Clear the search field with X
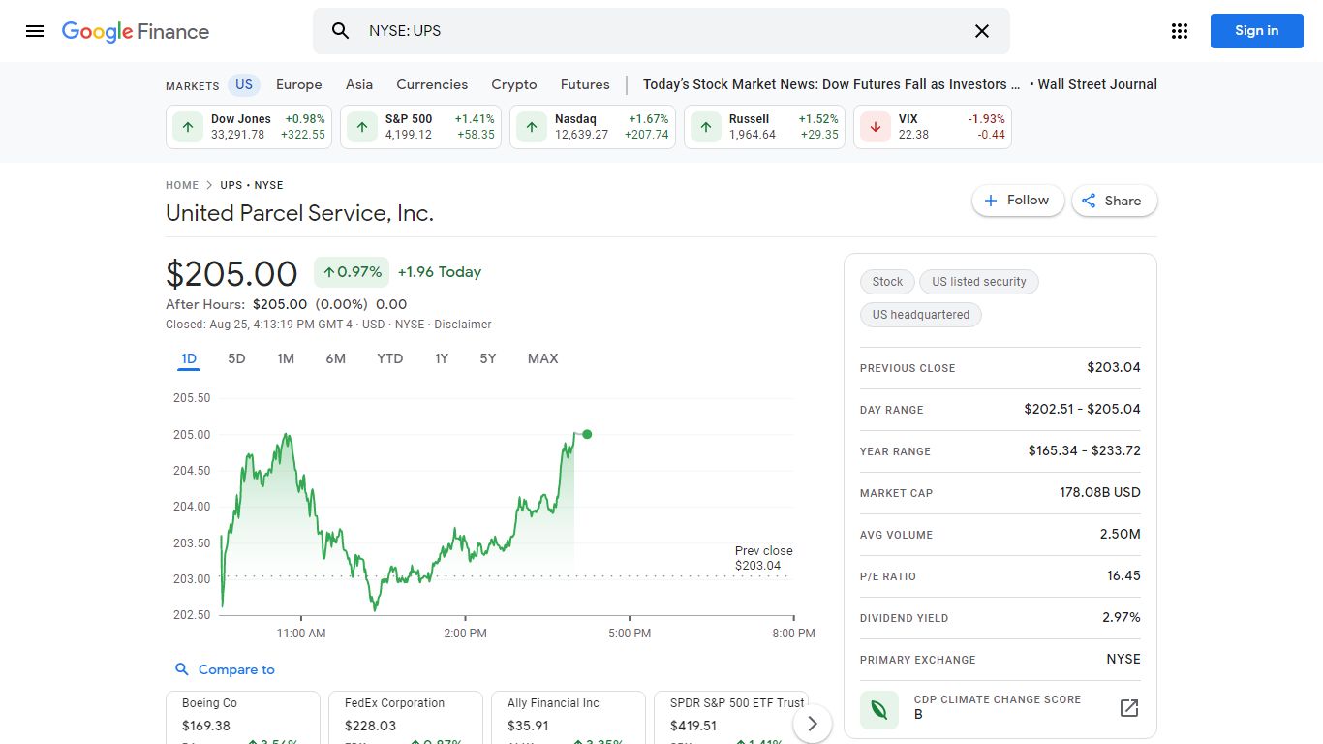Image resolution: width=1323 pixels, height=744 pixels. coord(982,31)
